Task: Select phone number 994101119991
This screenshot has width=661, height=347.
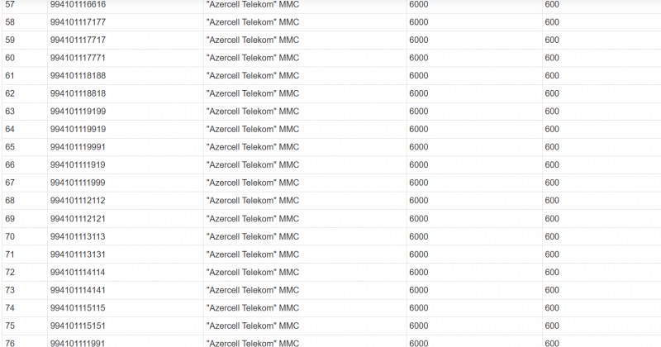Action: tap(78, 147)
